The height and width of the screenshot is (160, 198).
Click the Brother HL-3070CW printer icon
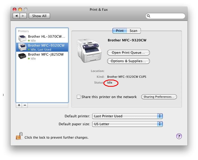pyautogui.click(x=22, y=38)
